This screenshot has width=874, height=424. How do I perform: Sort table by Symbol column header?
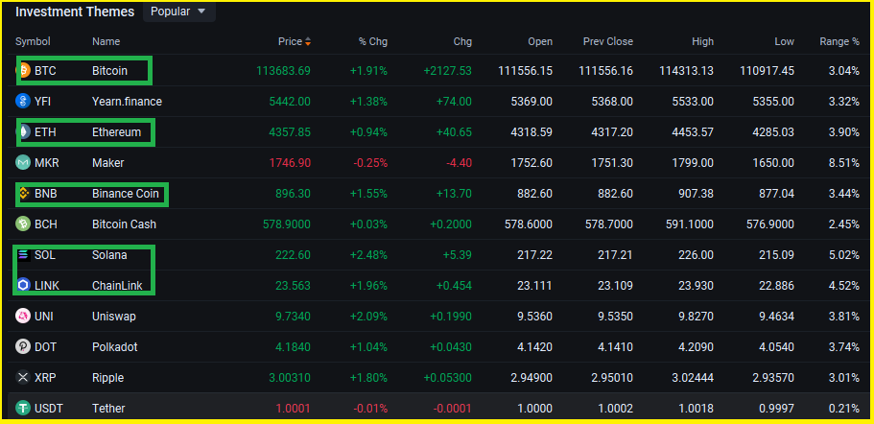tap(33, 42)
